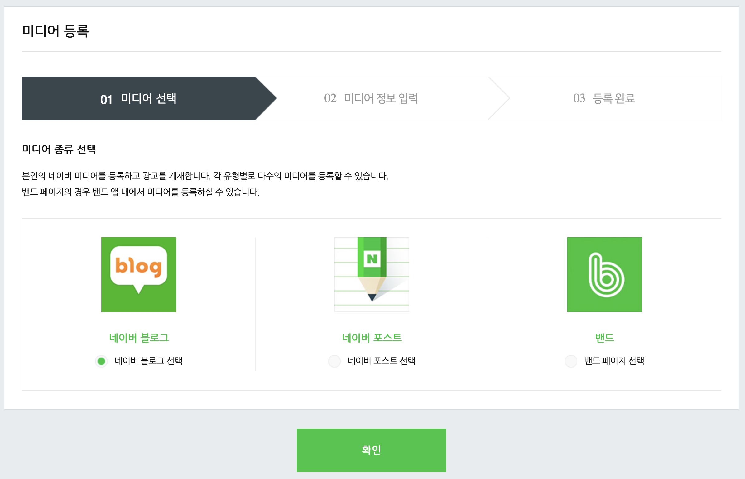Open step 01 미디어 선택 tab
This screenshot has height=479, width=745.
pos(149,98)
